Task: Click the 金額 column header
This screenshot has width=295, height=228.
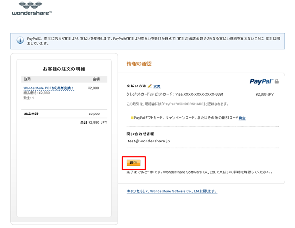Action: point(96,79)
